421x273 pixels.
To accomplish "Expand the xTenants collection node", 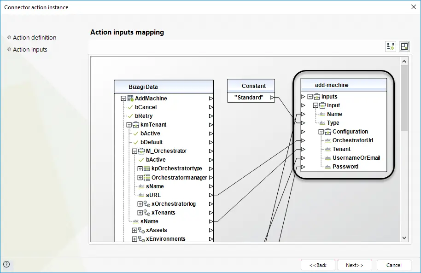I will tap(140, 213).
